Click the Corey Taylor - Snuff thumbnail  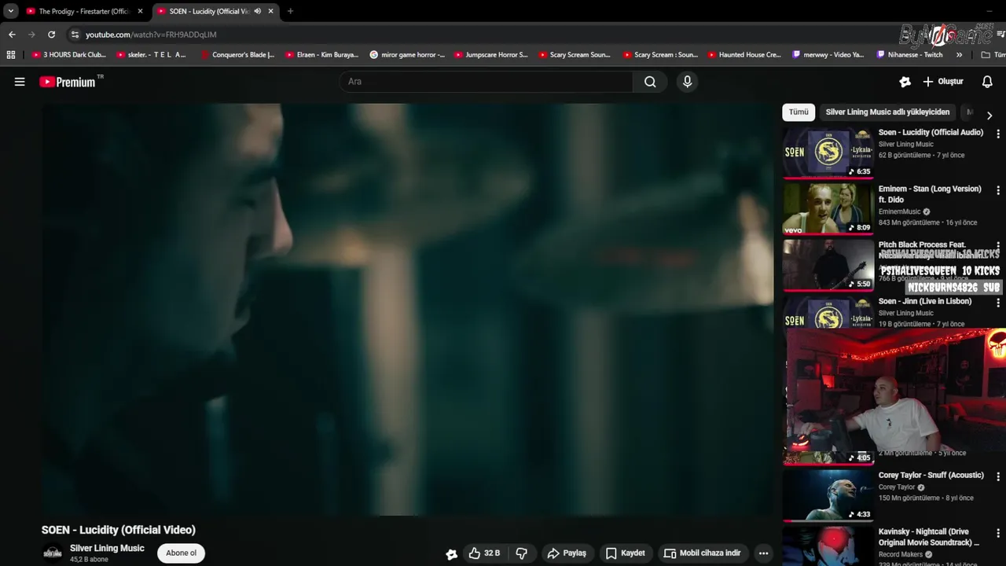828,495
